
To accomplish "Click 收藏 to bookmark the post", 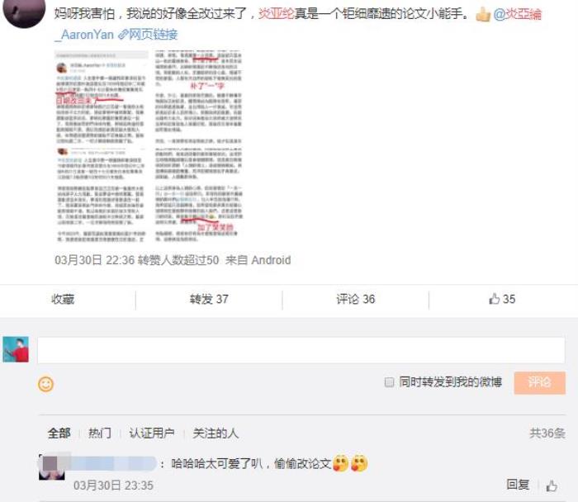I will pyautogui.click(x=63, y=299).
